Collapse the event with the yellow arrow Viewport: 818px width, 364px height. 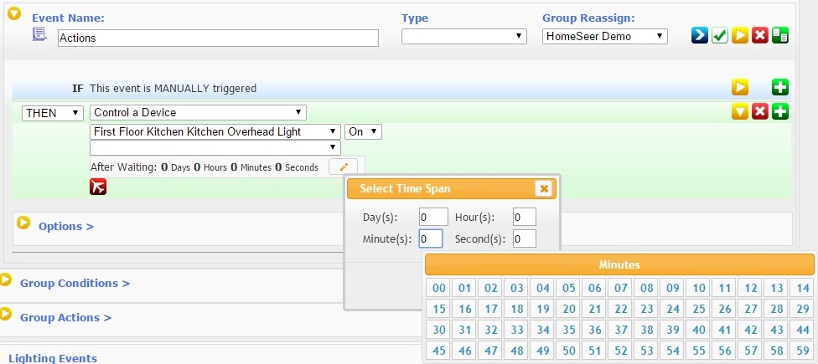(14, 13)
